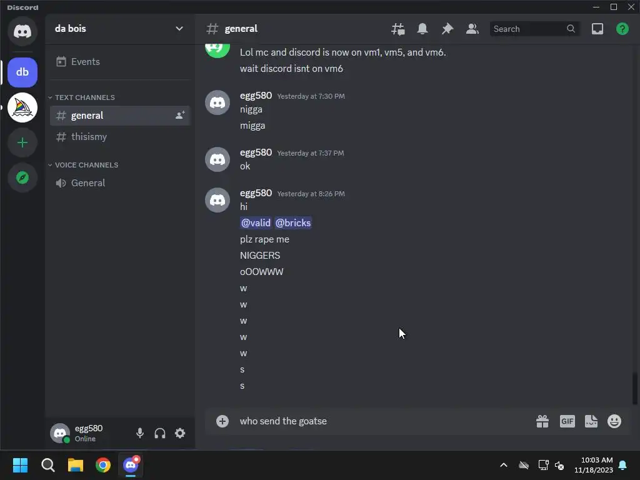Viewport: 640px width, 480px height.
Task: Click create invite icon on general channel
Action: pyautogui.click(x=180, y=116)
